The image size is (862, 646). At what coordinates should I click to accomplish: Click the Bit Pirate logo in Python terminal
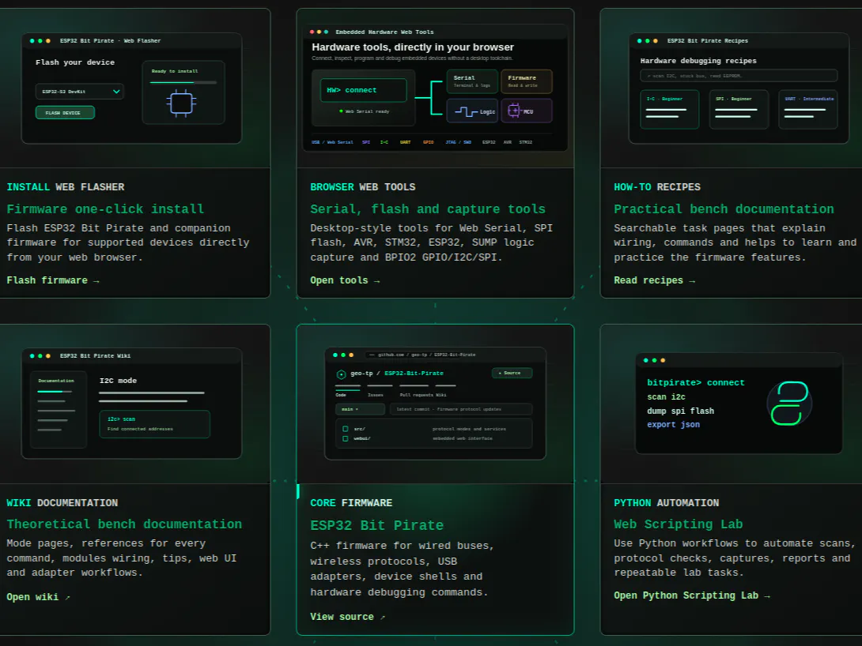coord(789,404)
